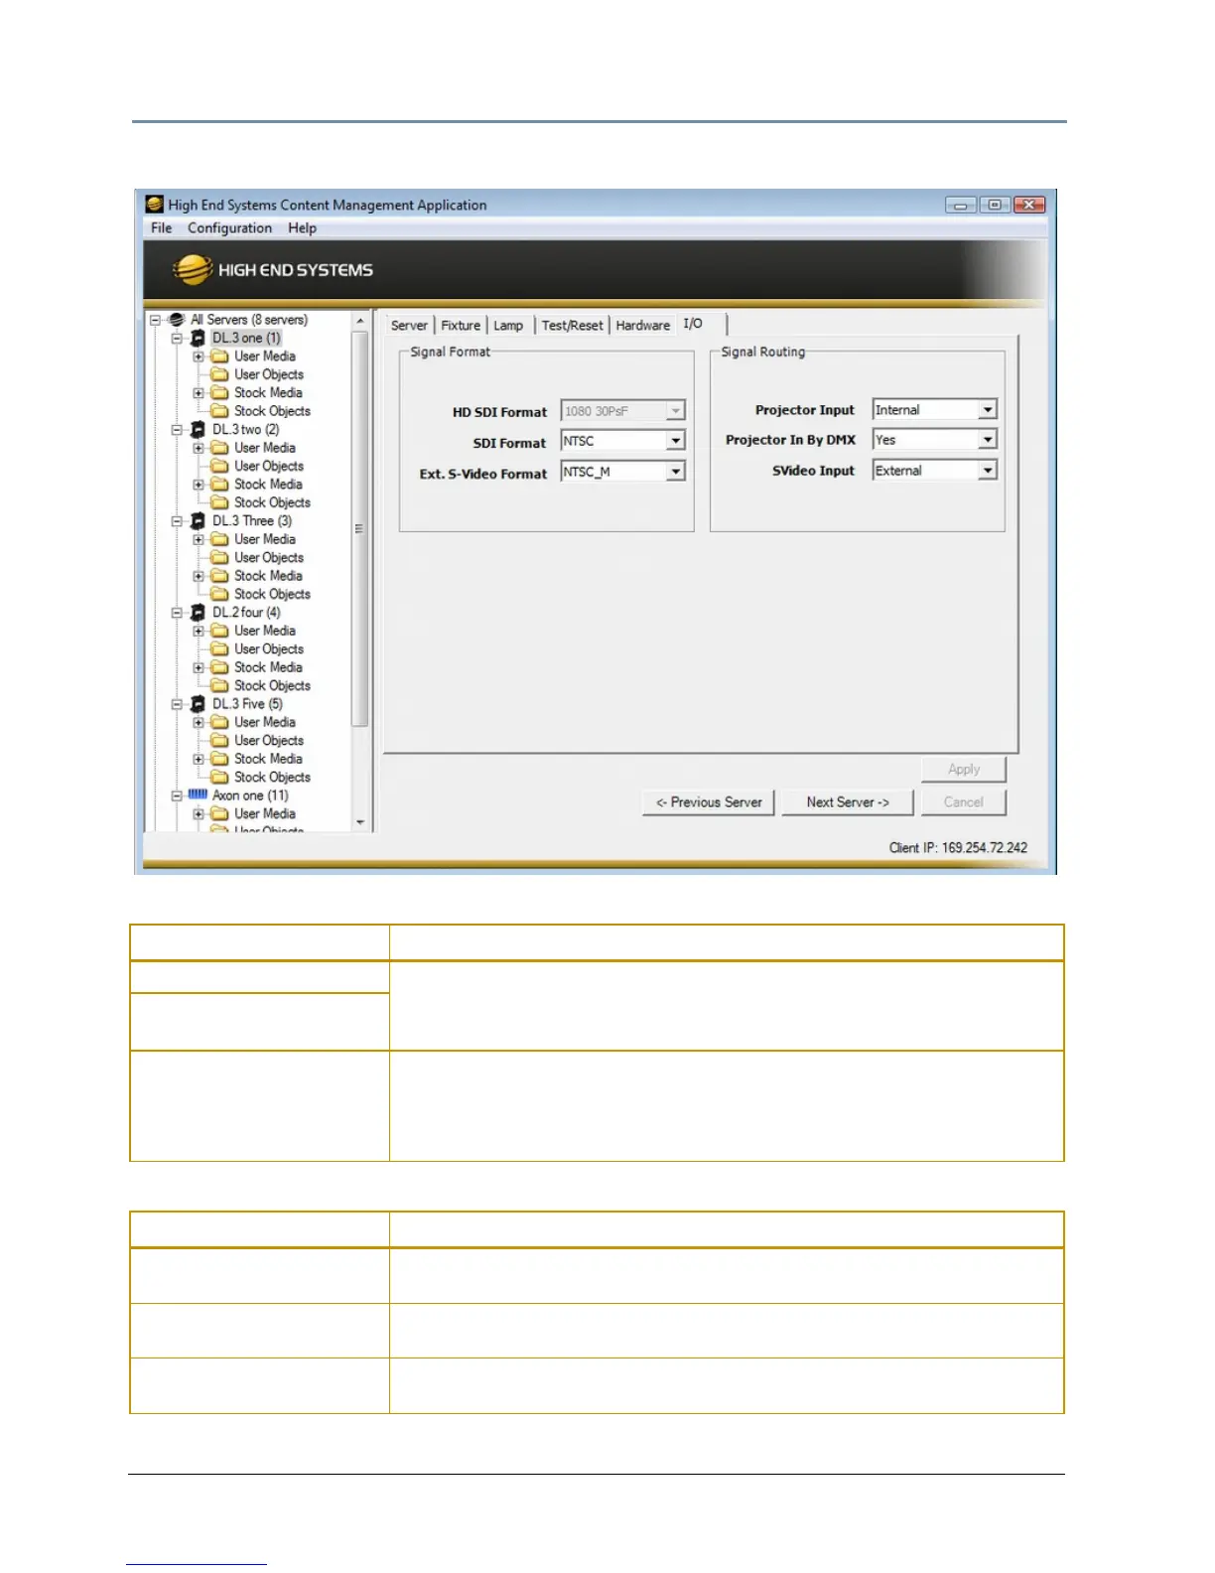
Task: Click the Next Server button
Action: tap(847, 802)
